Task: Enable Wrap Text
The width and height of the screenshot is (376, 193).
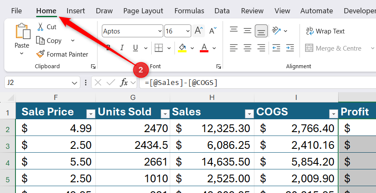Action: pyautogui.click(x=325, y=31)
